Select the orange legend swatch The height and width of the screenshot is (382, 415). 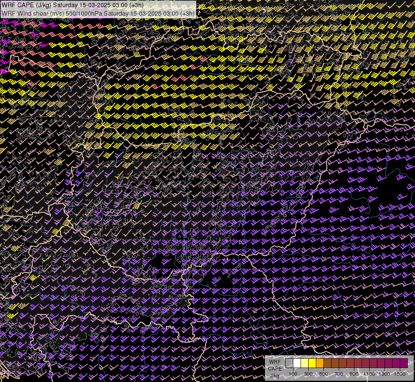coord(320,363)
